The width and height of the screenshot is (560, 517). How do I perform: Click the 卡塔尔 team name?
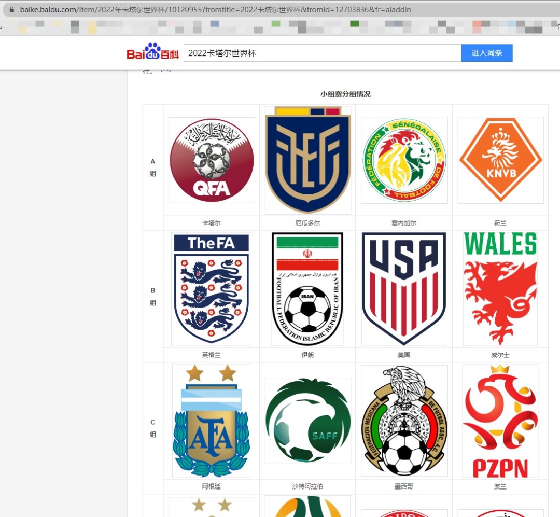(x=212, y=223)
